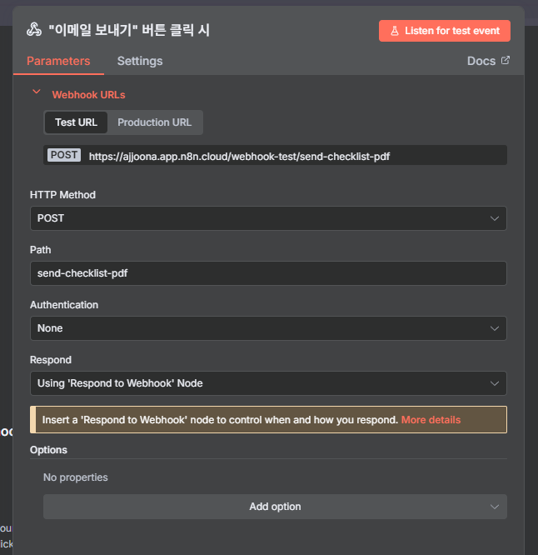This screenshot has width=538, height=555.
Task: Open the Add option dropdown
Action: (274, 507)
